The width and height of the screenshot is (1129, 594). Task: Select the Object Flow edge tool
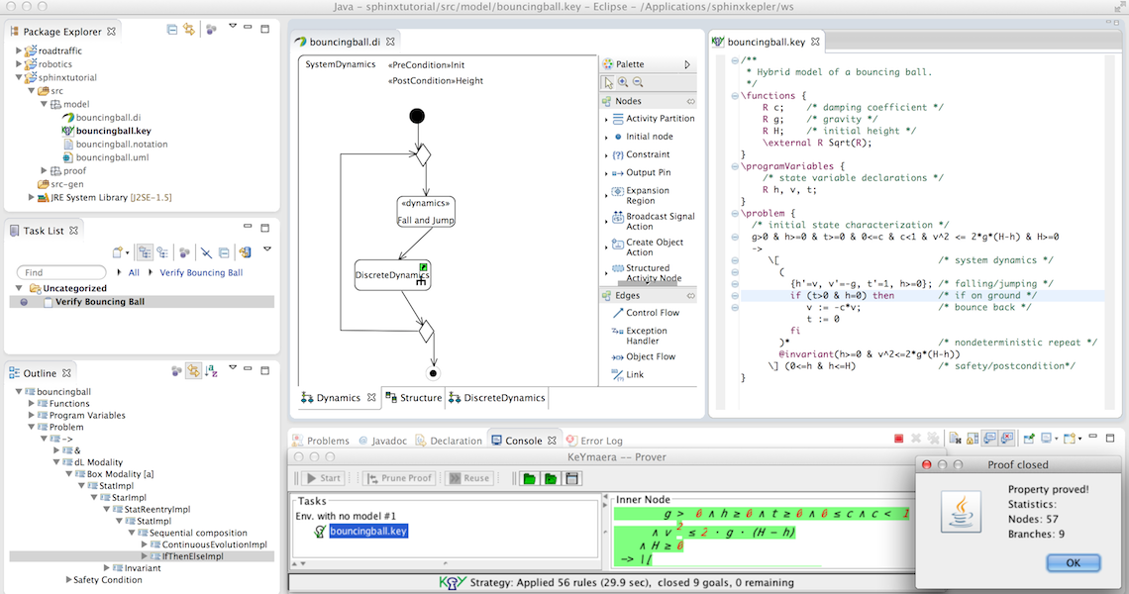[x=650, y=356]
